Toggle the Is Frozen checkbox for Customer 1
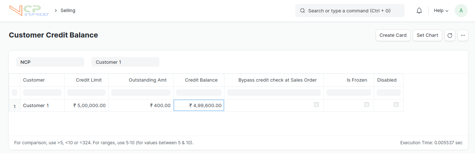Image resolution: width=475 pixels, height=153 pixels. [x=367, y=105]
